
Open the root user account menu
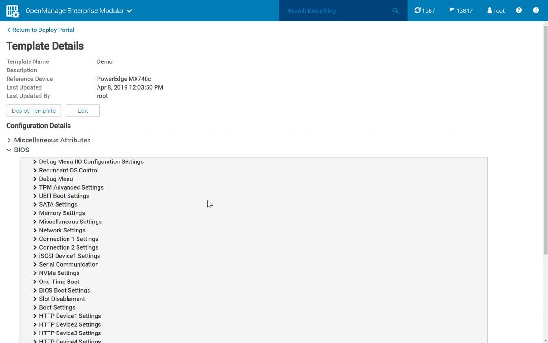pyautogui.click(x=496, y=11)
